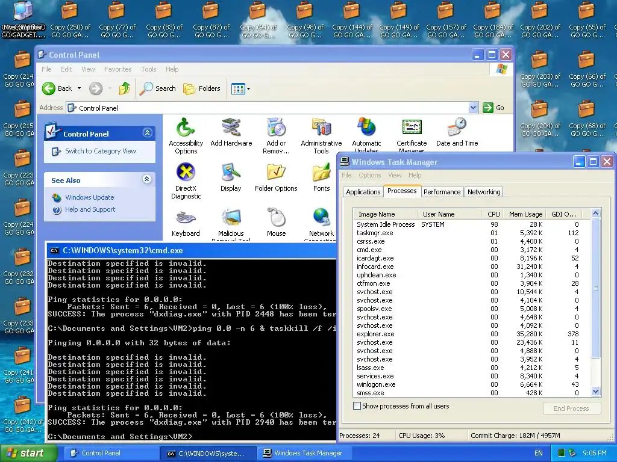This screenshot has width=617, height=462.
Task: Open desktop icon Copy (203) of GO GO GA
Action: [x=539, y=69]
